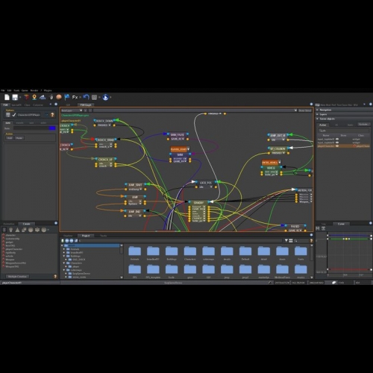This screenshot has height=373, width=373.
Task: Click the help icon at the right of the project browser toolbar
Action: [311, 240]
